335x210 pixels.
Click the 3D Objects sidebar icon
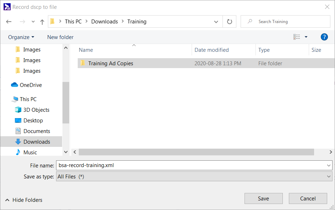pos(18,110)
